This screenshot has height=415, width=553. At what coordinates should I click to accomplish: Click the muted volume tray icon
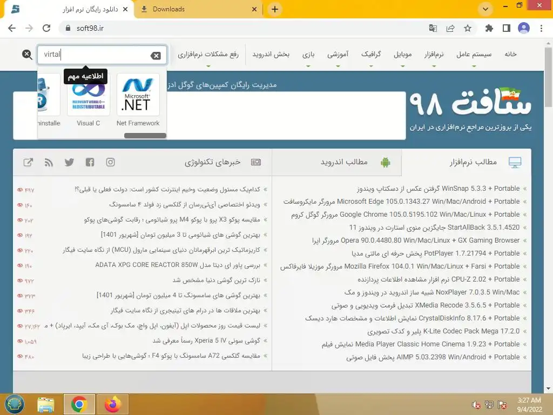tap(476, 405)
